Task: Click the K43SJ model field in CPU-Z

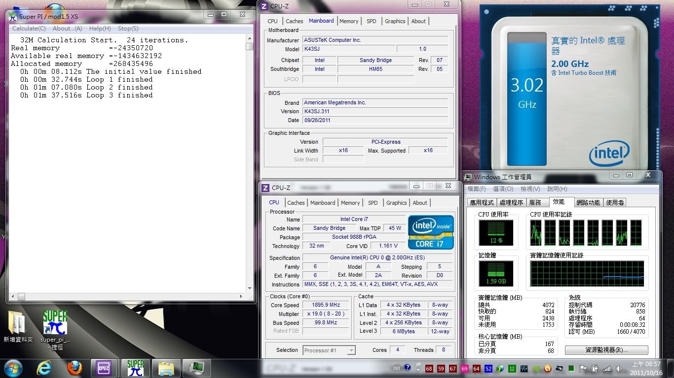Action: 349,49
